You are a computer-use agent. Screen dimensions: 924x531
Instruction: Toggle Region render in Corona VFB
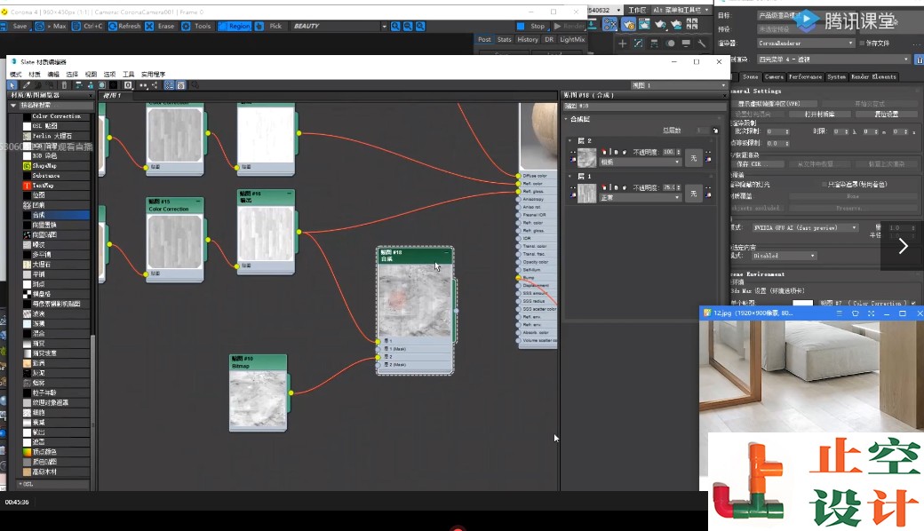click(235, 26)
